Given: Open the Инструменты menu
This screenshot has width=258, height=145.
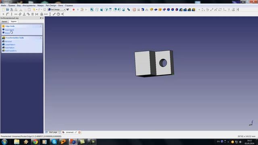Looking at the screenshot, I should [29, 5].
